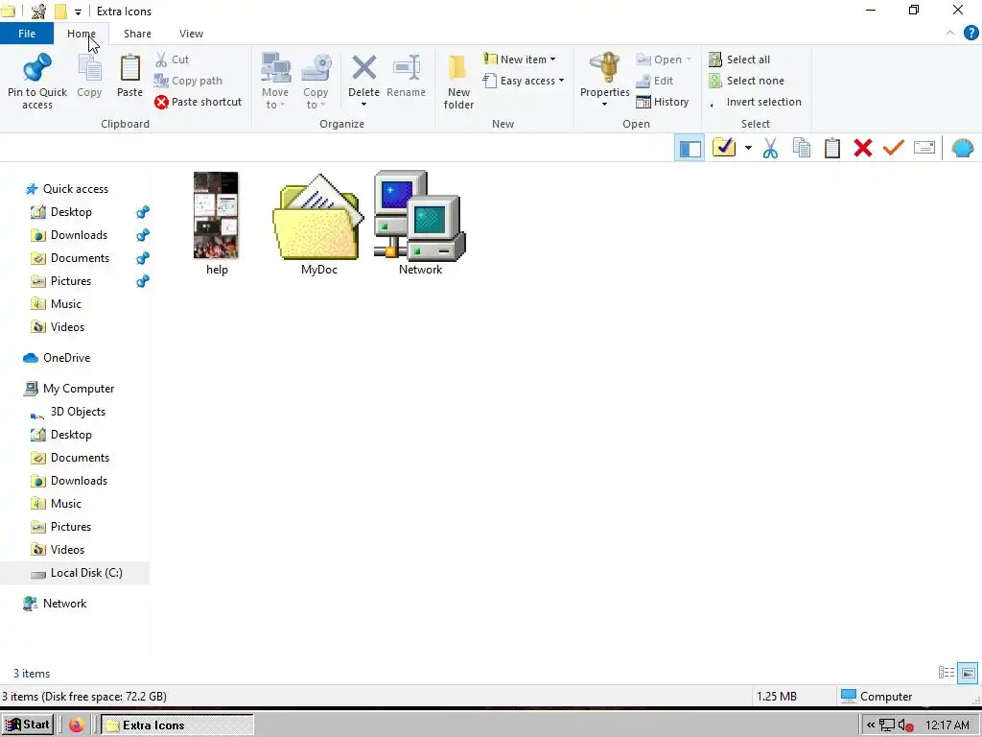Image resolution: width=982 pixels, height=737 pixels.
Task: Click the muted volume icon in tray
Action: click(x=905, y=725)
